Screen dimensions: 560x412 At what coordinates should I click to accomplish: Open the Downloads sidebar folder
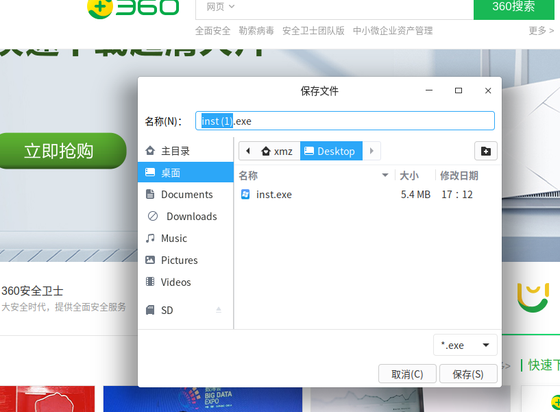point(186,216)
